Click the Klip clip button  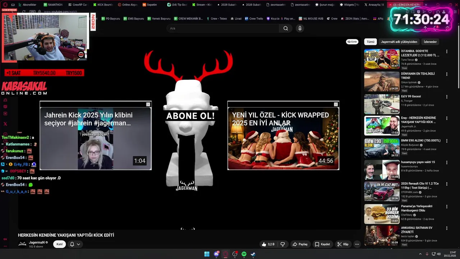tap(343, 244)
